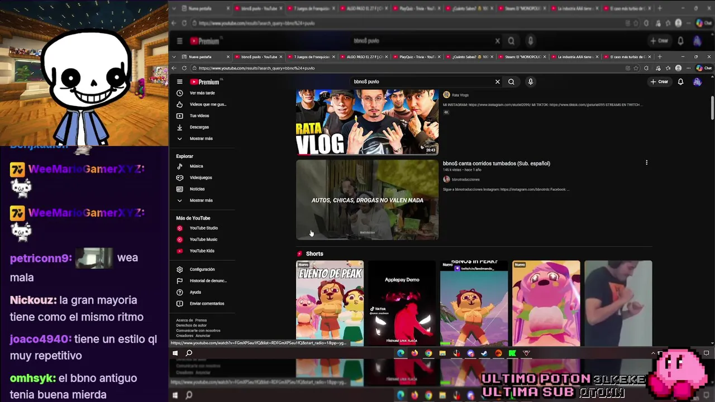Screen dimensions: 715x402
Task: Open Google Chrome on the upper taskbar
Action: tap(428, 353)
